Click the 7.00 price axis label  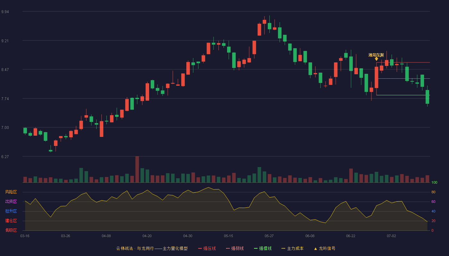[5, 128]
